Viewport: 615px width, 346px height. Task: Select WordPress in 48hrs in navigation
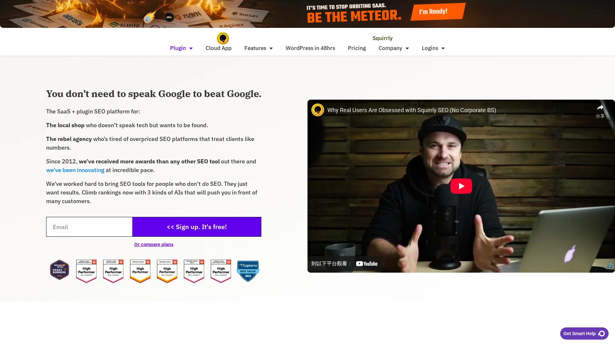tap(310, 48)
